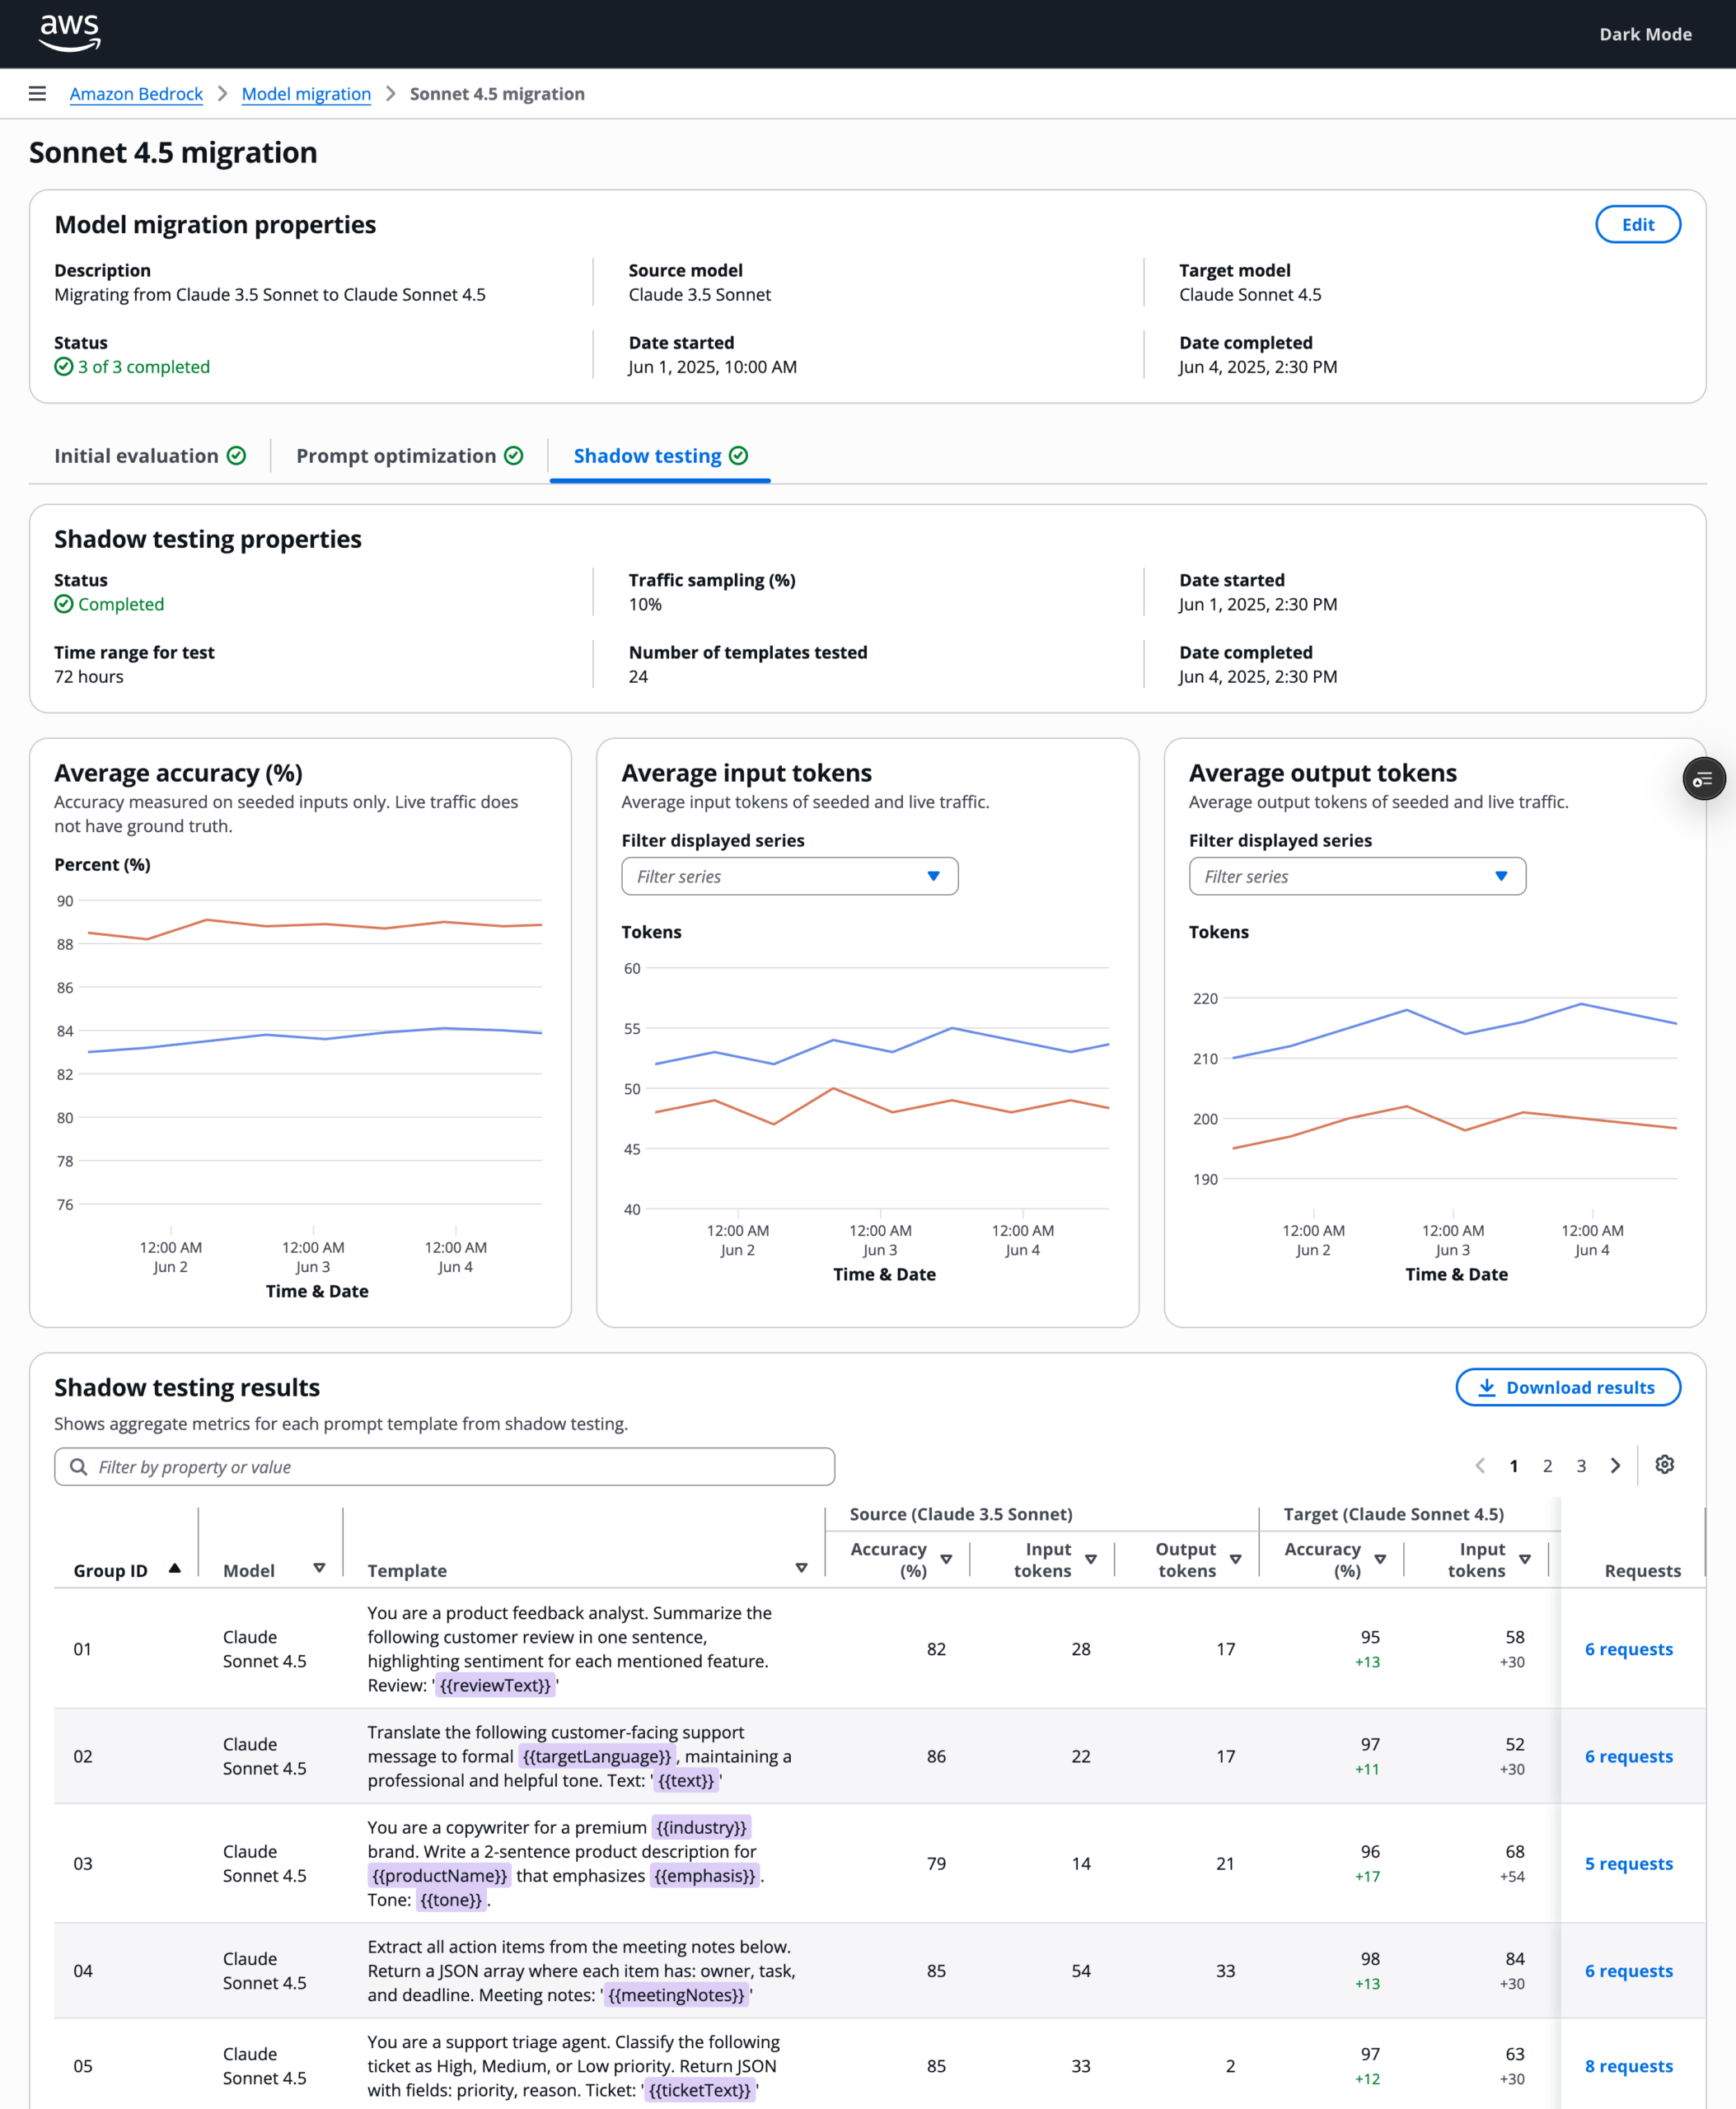
Task: Focus the Filter by property or value field
Action: pyautogui.click(x=444, y=1467)
